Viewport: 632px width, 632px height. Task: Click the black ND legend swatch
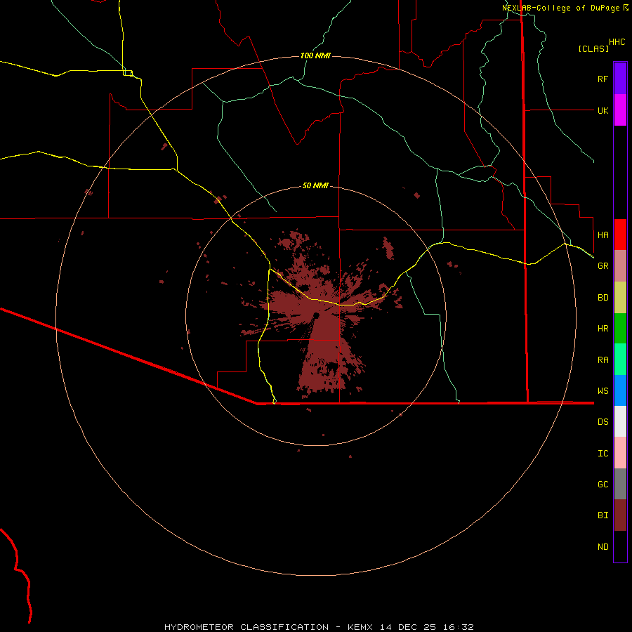point(620,546)
